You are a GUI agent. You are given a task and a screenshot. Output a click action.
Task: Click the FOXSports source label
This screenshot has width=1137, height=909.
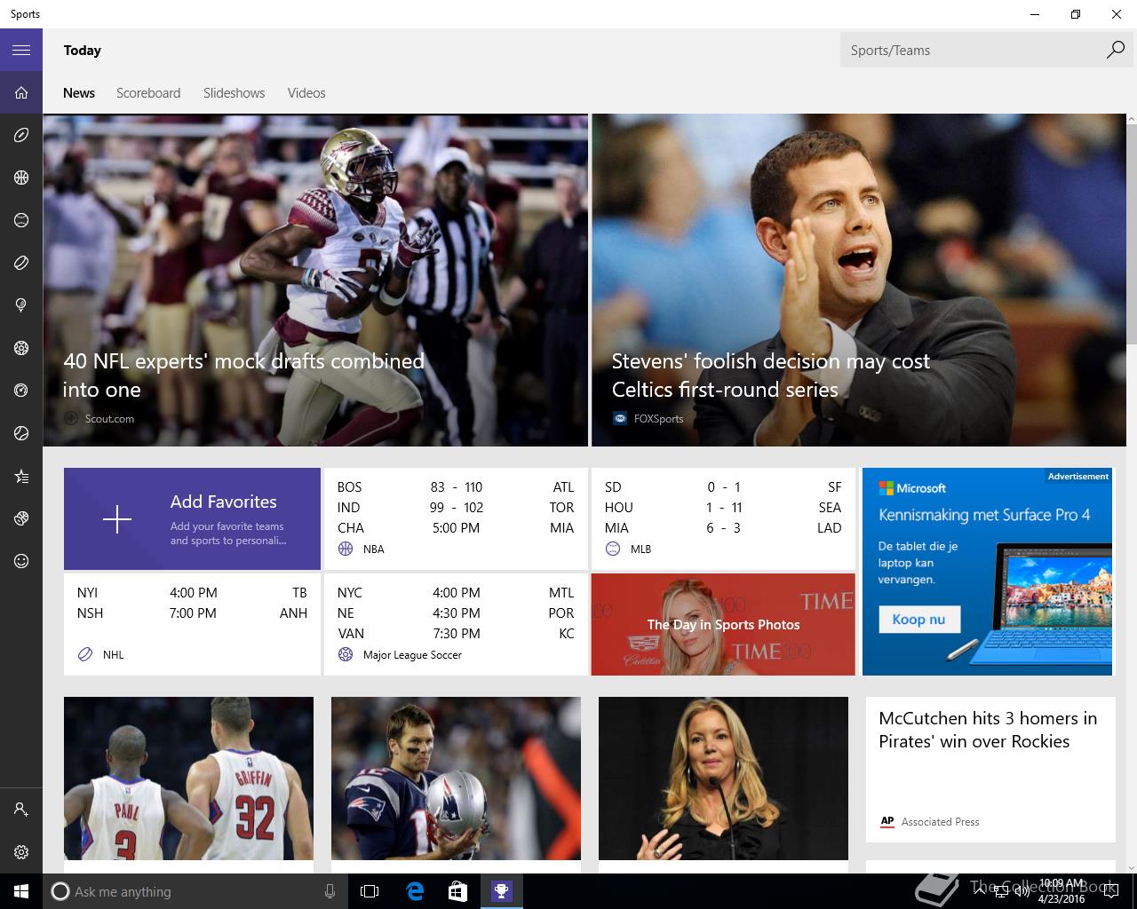pyautogui.click(x=658, y=418)
